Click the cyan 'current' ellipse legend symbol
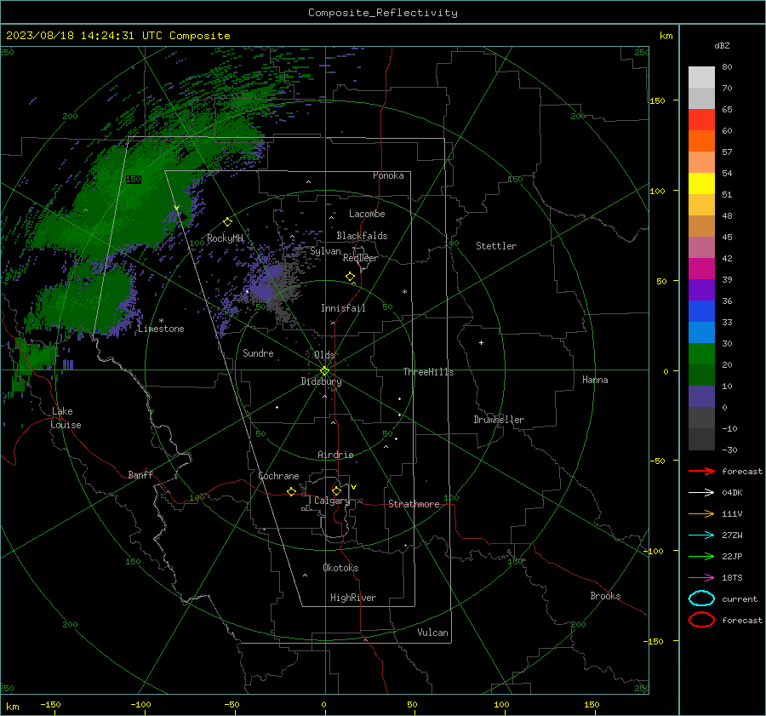Screen dimensions: 766x716 click(701, 599)
